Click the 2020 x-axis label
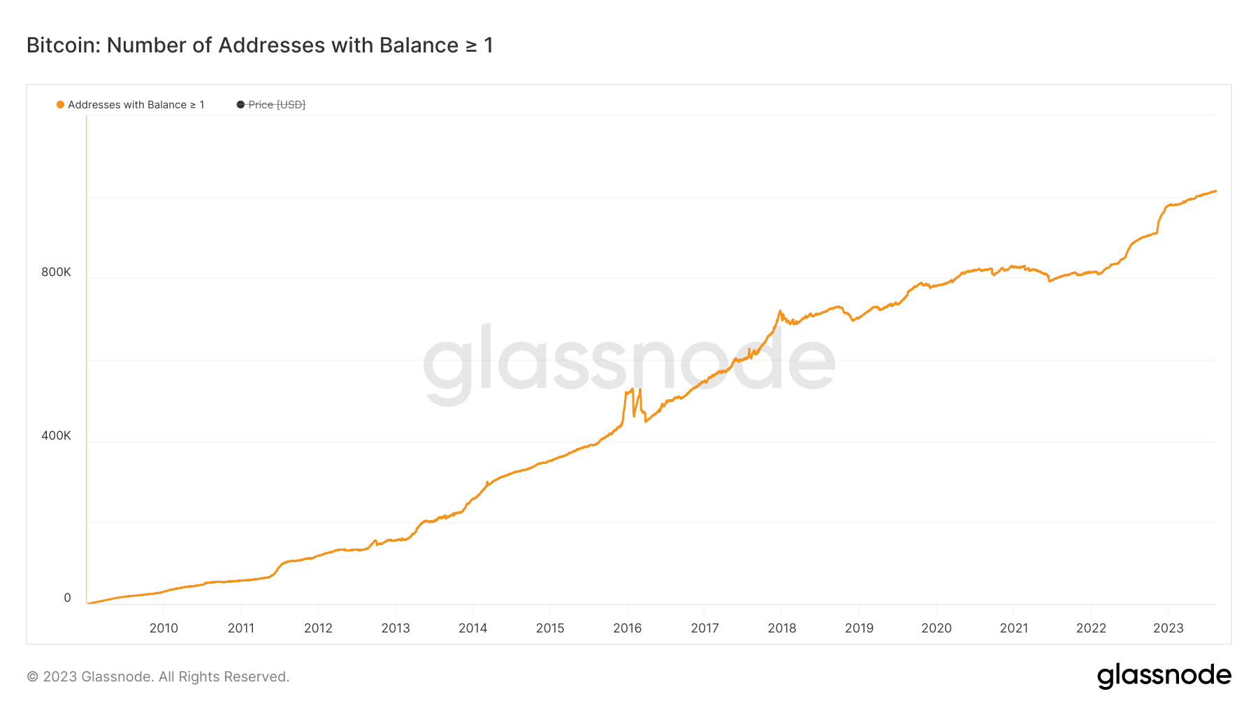Screen dimensions: 1258x708 point(937,628)
